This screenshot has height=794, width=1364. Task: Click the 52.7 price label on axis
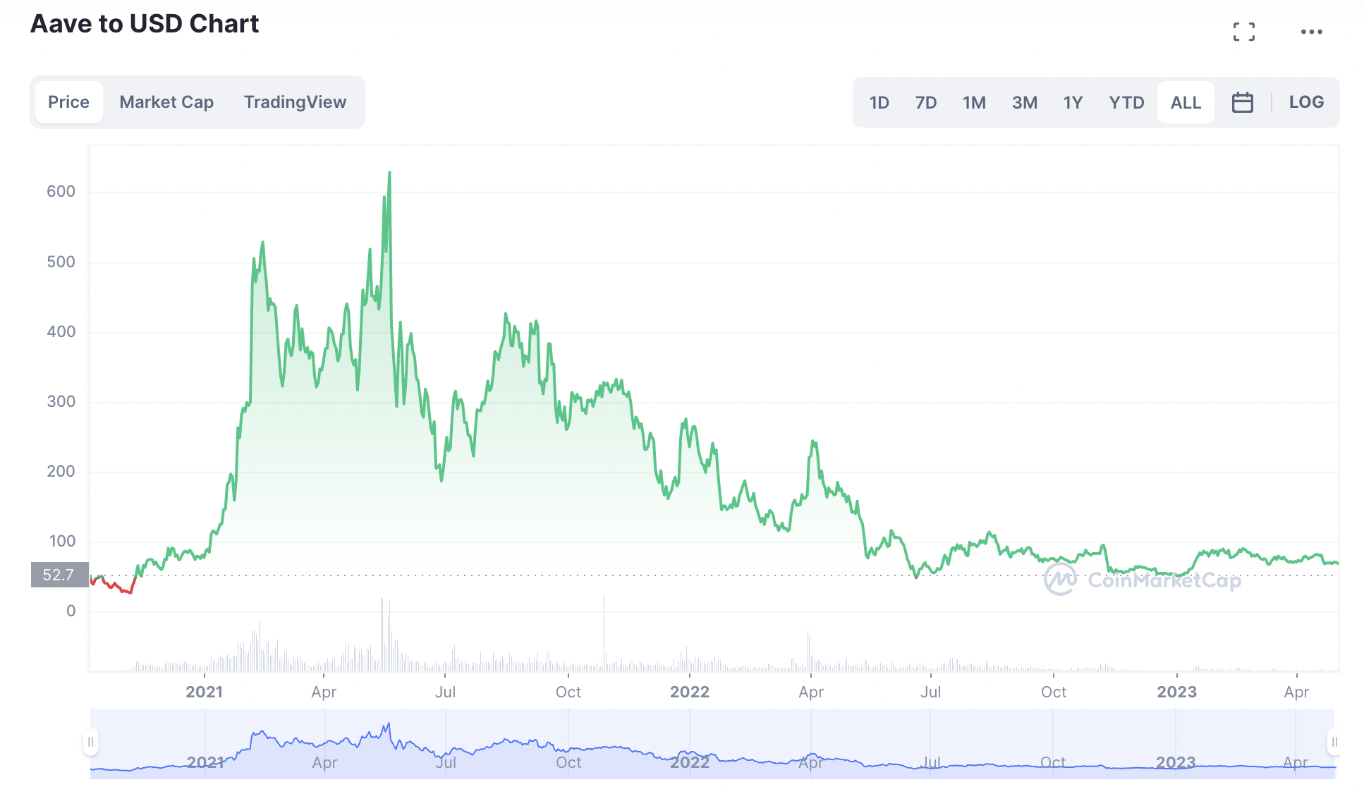click(59, 575)
